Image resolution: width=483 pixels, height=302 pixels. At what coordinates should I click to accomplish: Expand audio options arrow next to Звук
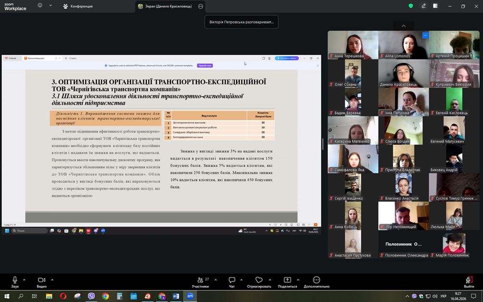coord(24,280)
